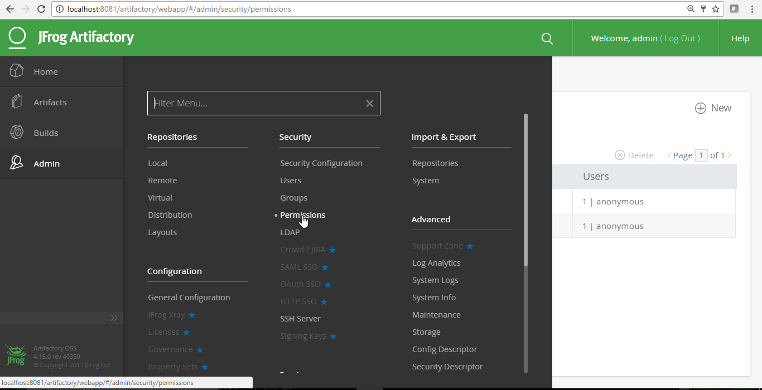Open the Distribution menu item

tap(170, 215)
